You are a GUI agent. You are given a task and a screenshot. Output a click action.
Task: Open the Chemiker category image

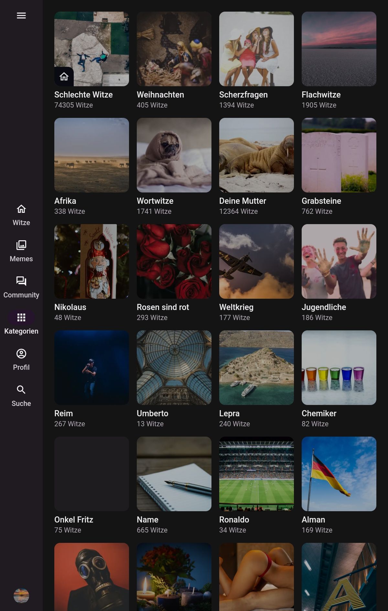pos(339,368)
